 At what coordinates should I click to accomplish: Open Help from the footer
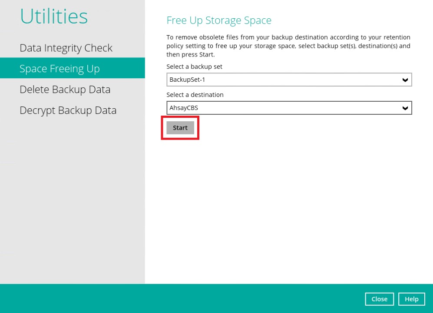(411, 299)
